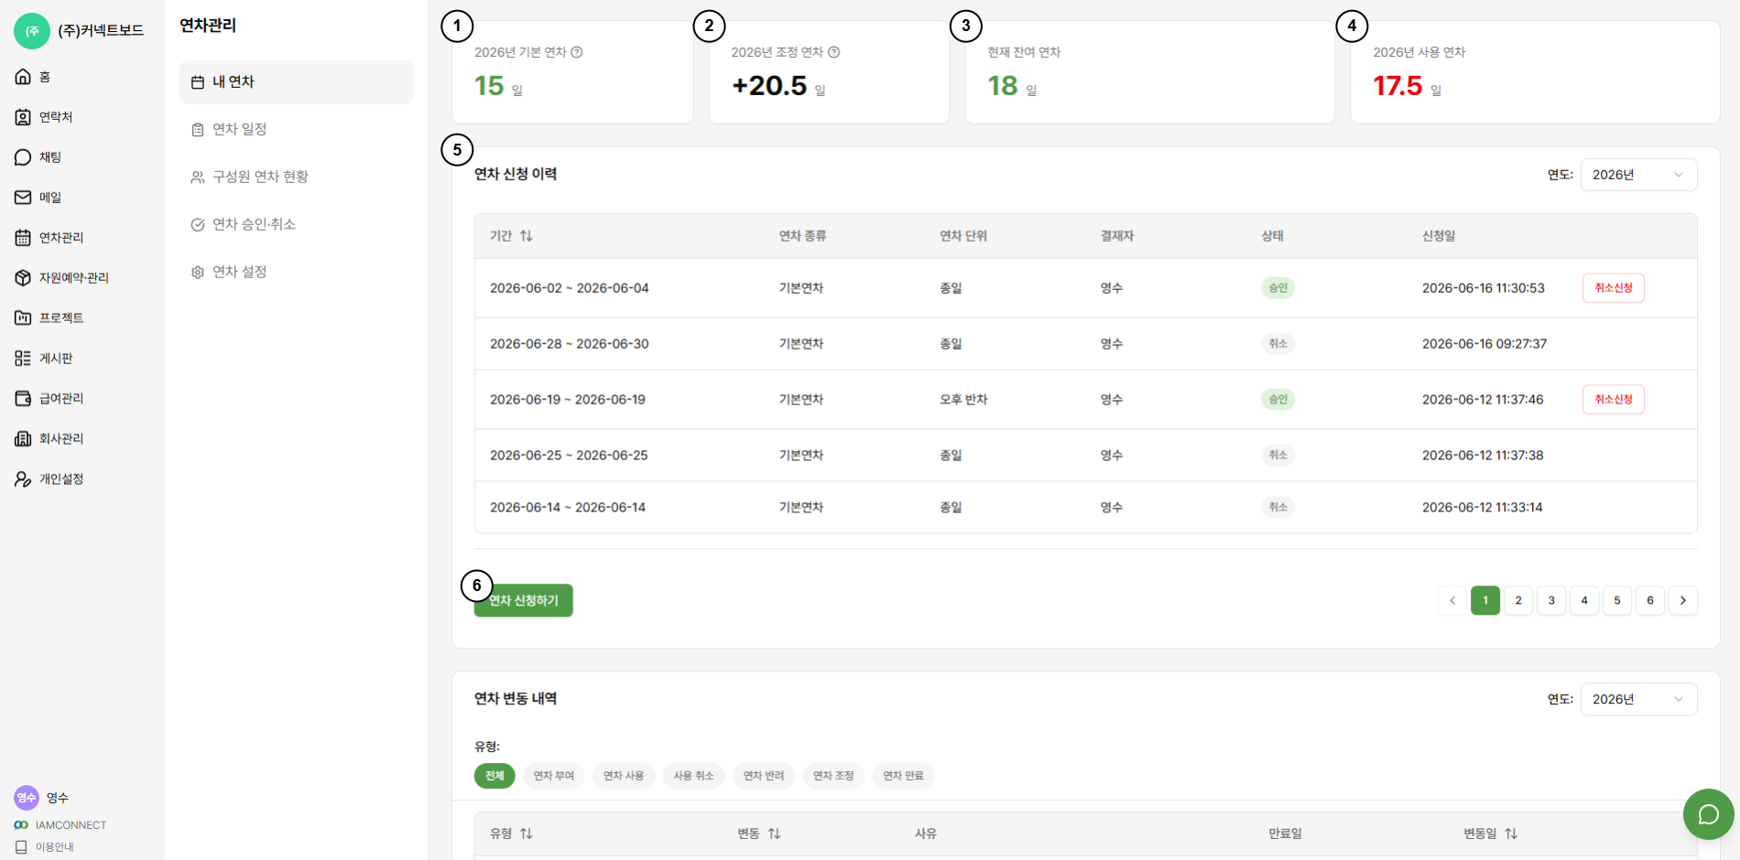Sort change history by 변동일 column
This screenshot has height=860, width=1740.
point(1511,833)
